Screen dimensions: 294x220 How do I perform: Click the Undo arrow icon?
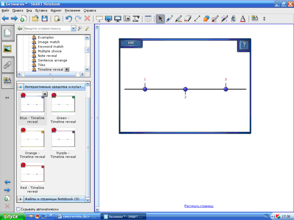pos(68,19)
